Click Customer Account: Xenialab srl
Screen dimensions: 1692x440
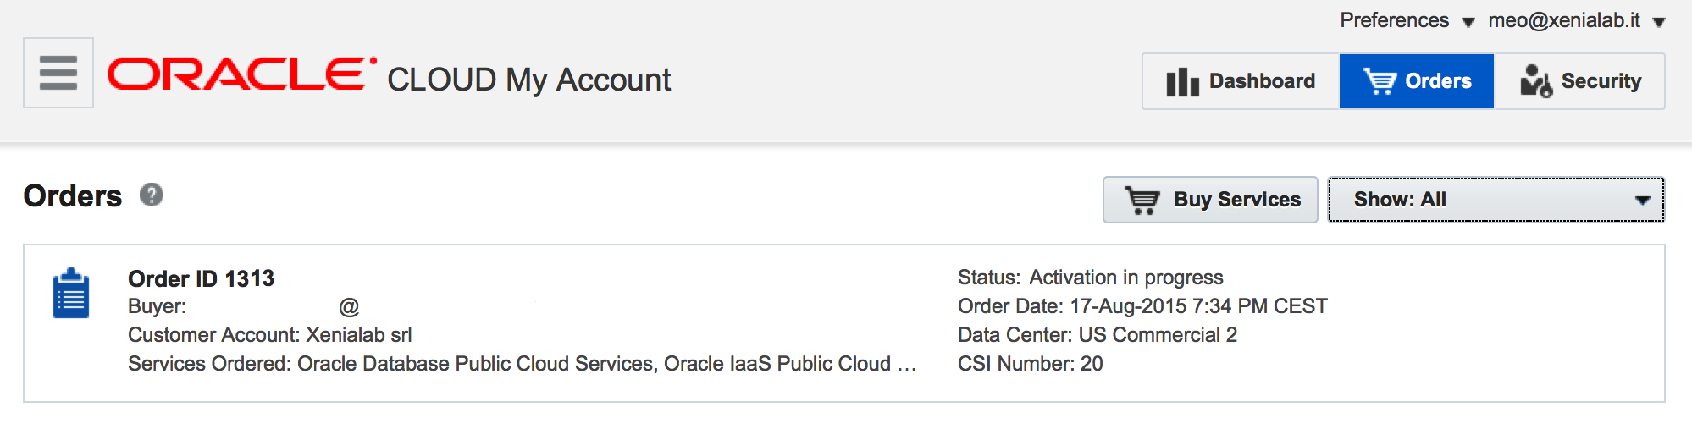point(270,335)
